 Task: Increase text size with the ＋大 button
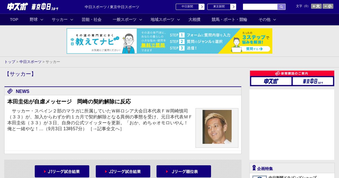[x=316, y=6]
